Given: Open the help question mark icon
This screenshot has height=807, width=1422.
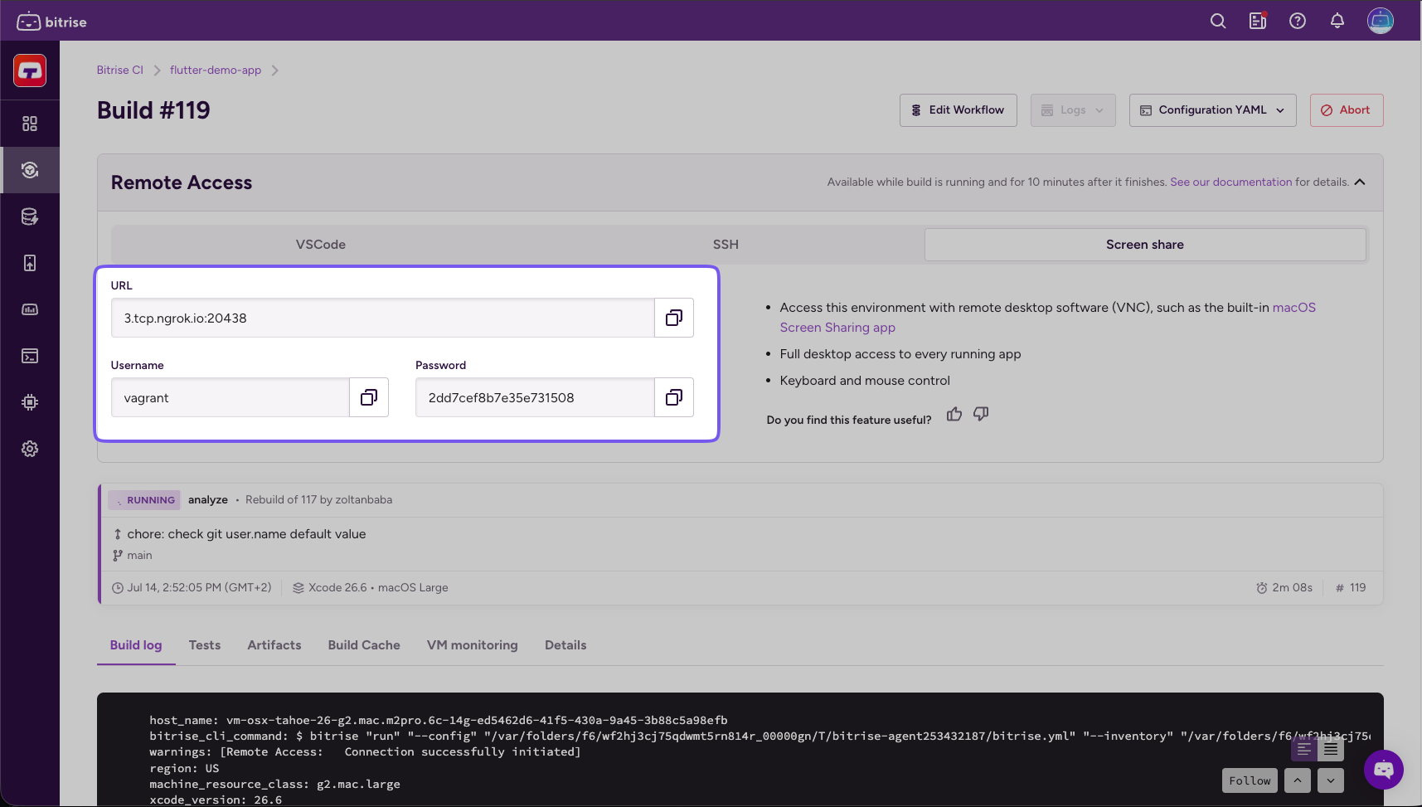Looking at the screenshot, I should pos(1298,21).
